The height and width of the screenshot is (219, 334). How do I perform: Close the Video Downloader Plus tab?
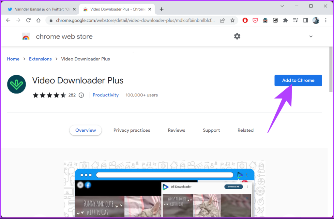[150, 9]
